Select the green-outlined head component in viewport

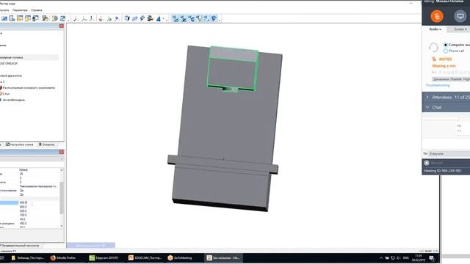pos(233,69)
